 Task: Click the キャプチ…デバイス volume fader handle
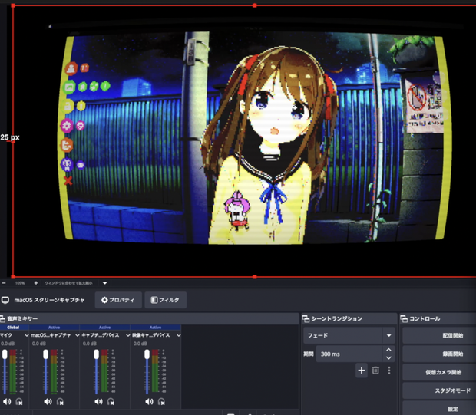tap(96, 354)
